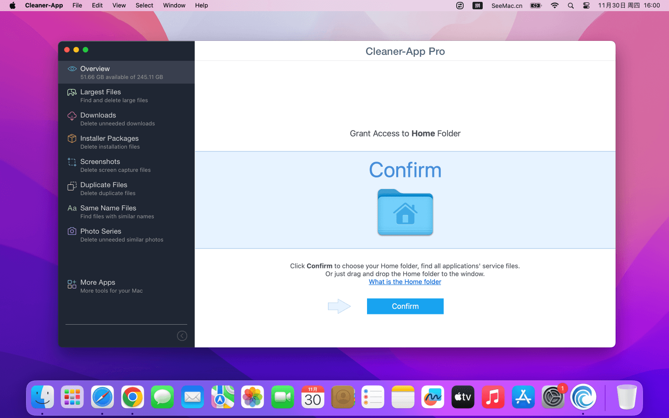The image size is (669, 418).
Task: Select the Duplicate Files icon
Action: pyautogui.click(x=72, y=186)
